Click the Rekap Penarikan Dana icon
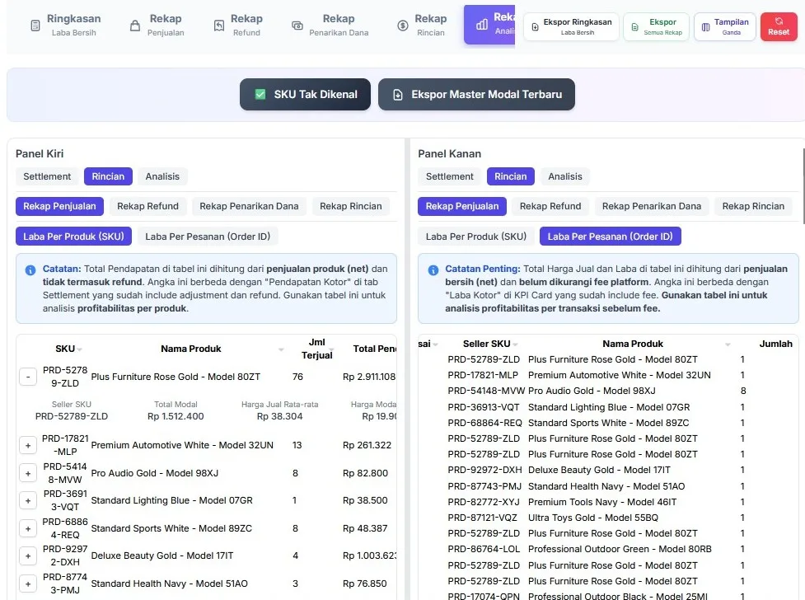 coord(297,26)
